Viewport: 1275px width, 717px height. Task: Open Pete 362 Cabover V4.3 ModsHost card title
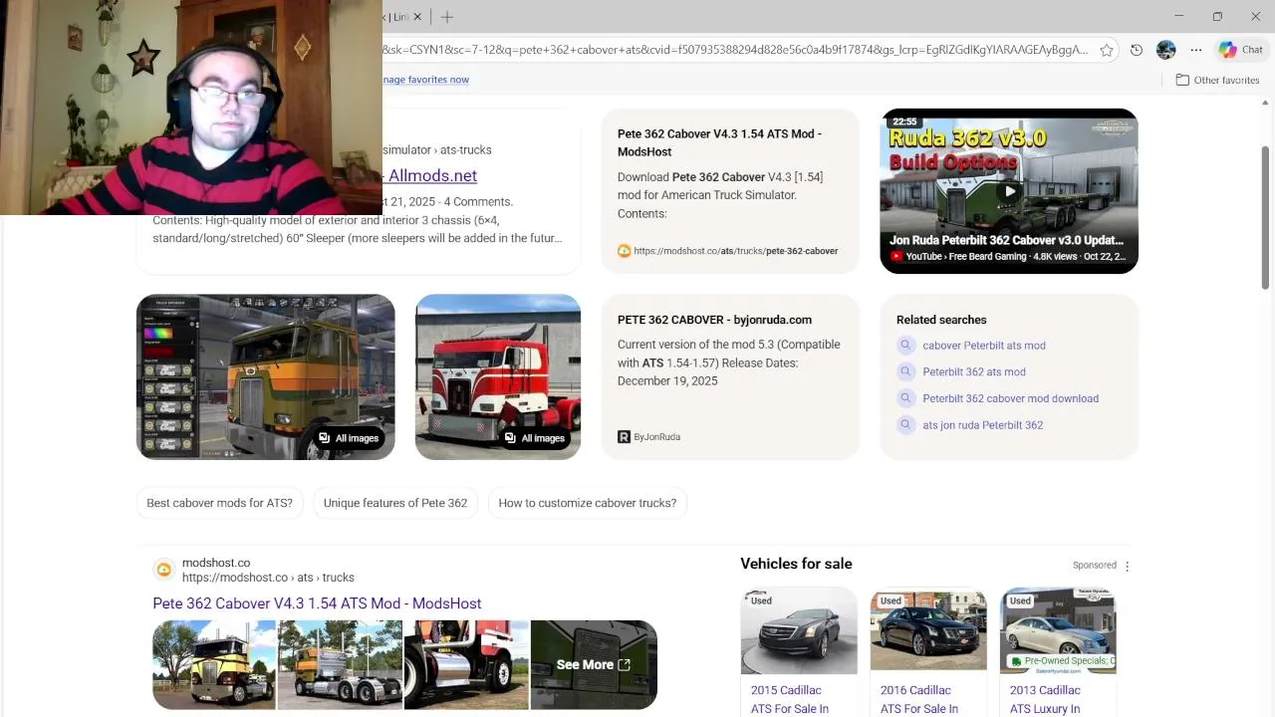click(x=719, y=142)
